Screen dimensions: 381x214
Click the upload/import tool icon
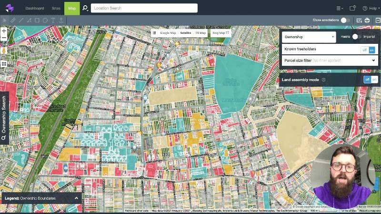click(61, 20)
